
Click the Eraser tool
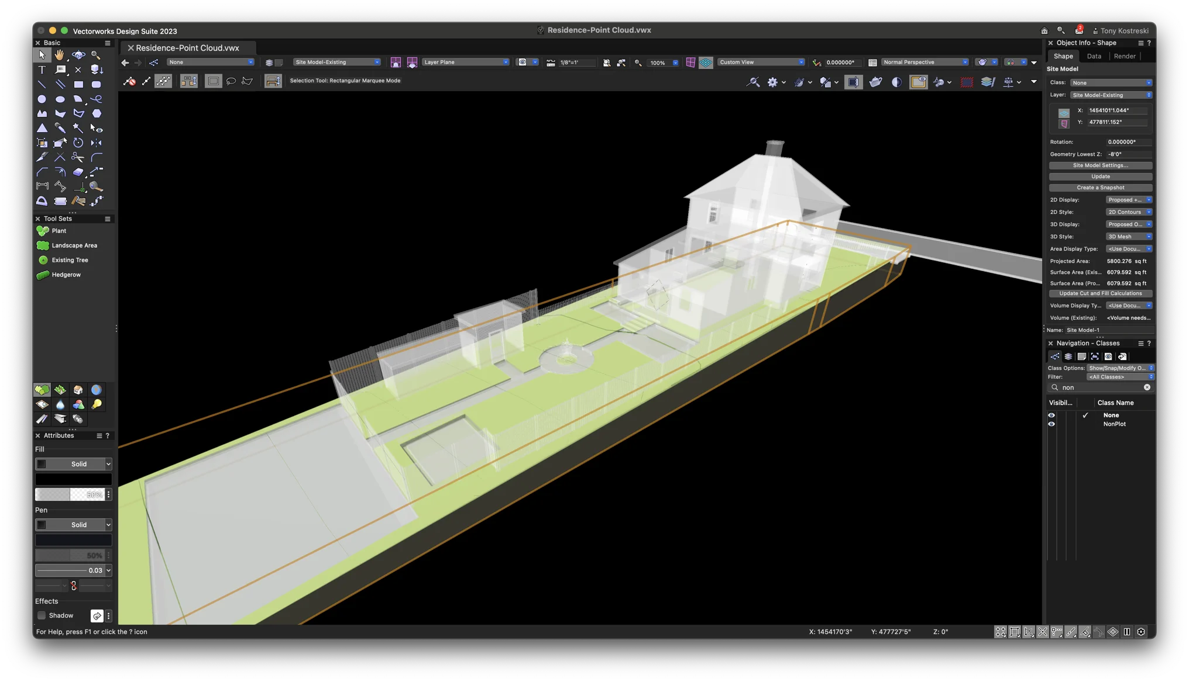tap(78, 172)
